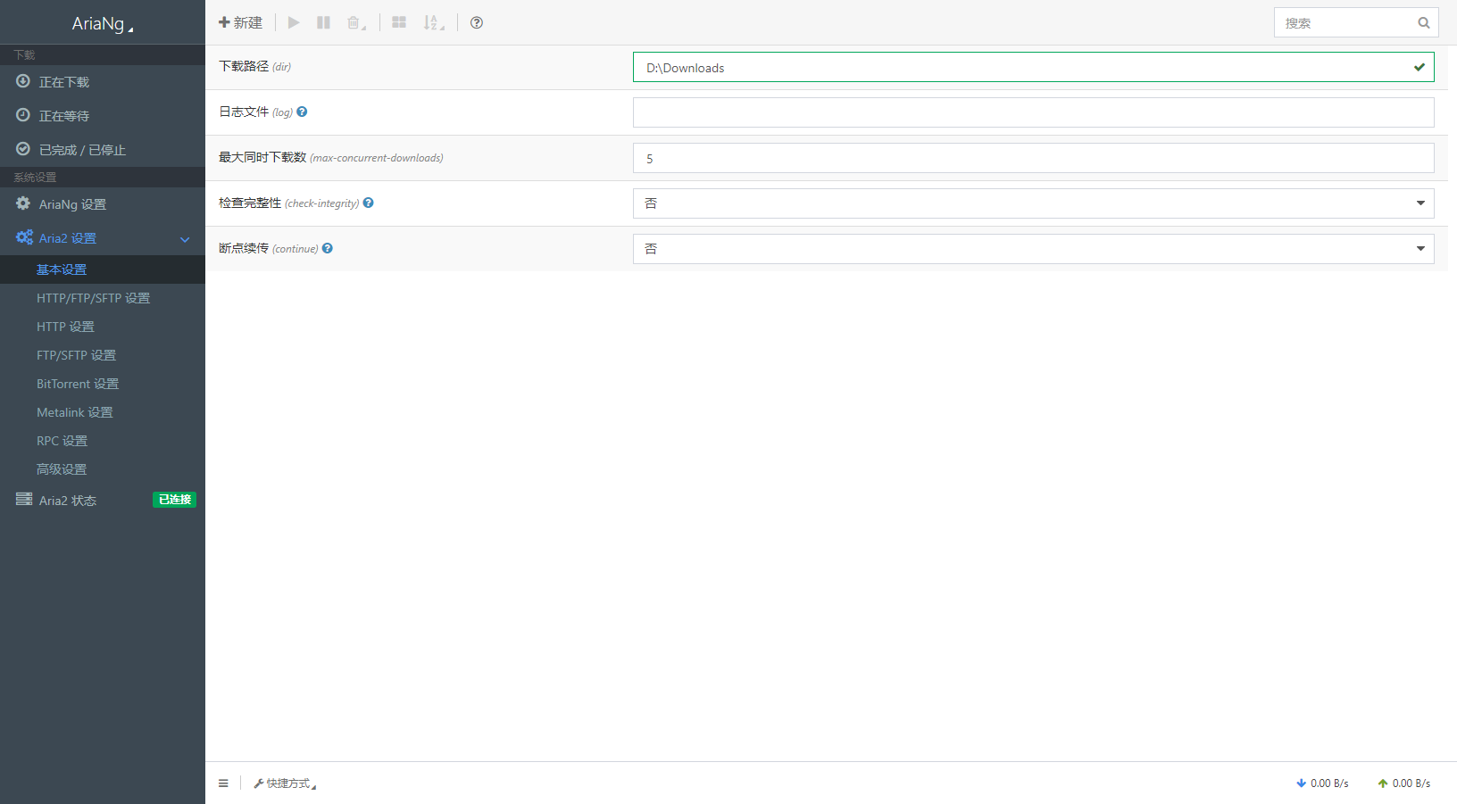
Task: Click the upload speed 0.00 B/s indicator
Action: click(x=1404, y=783)
